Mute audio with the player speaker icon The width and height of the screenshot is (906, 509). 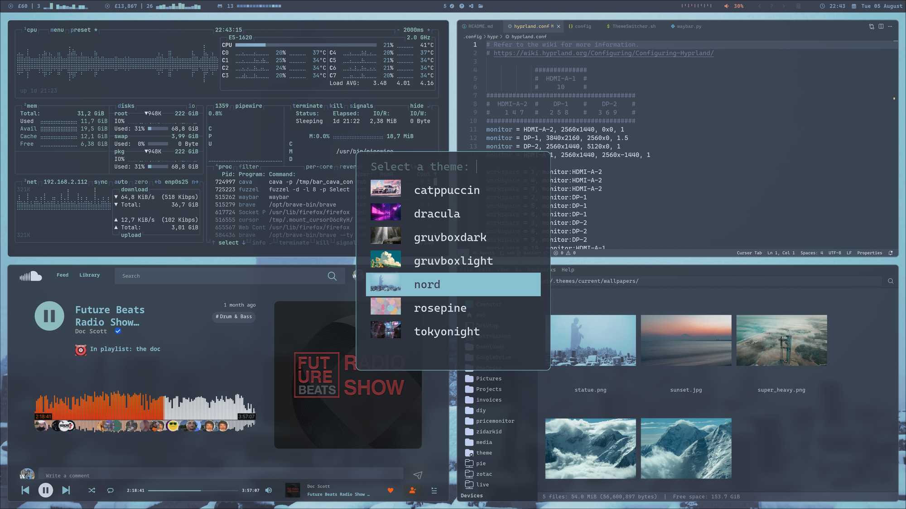tap(269, 490)
